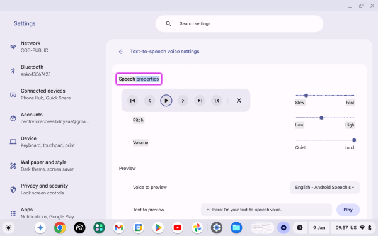This screenshot has width=378, height=236.
Task: Click the US keyboard layout indicator
Action: (353, 228)
